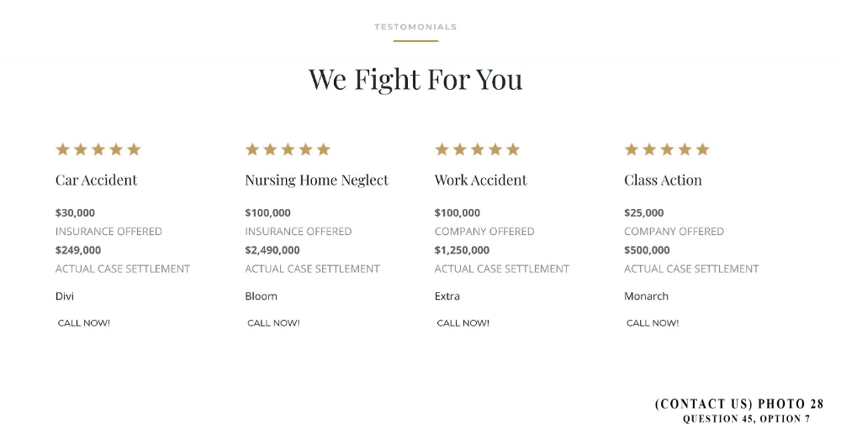Click the $500,000 settlement amount
Viewport: 841px width, 439px height.
tap(647, 250)
